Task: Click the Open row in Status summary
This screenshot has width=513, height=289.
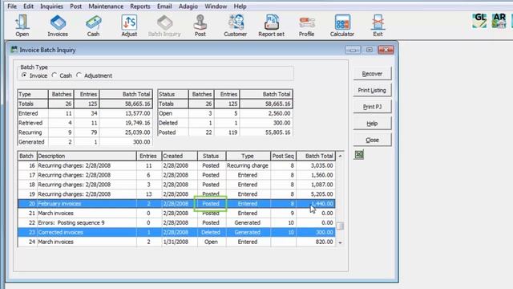Action: tap(225, 113)
